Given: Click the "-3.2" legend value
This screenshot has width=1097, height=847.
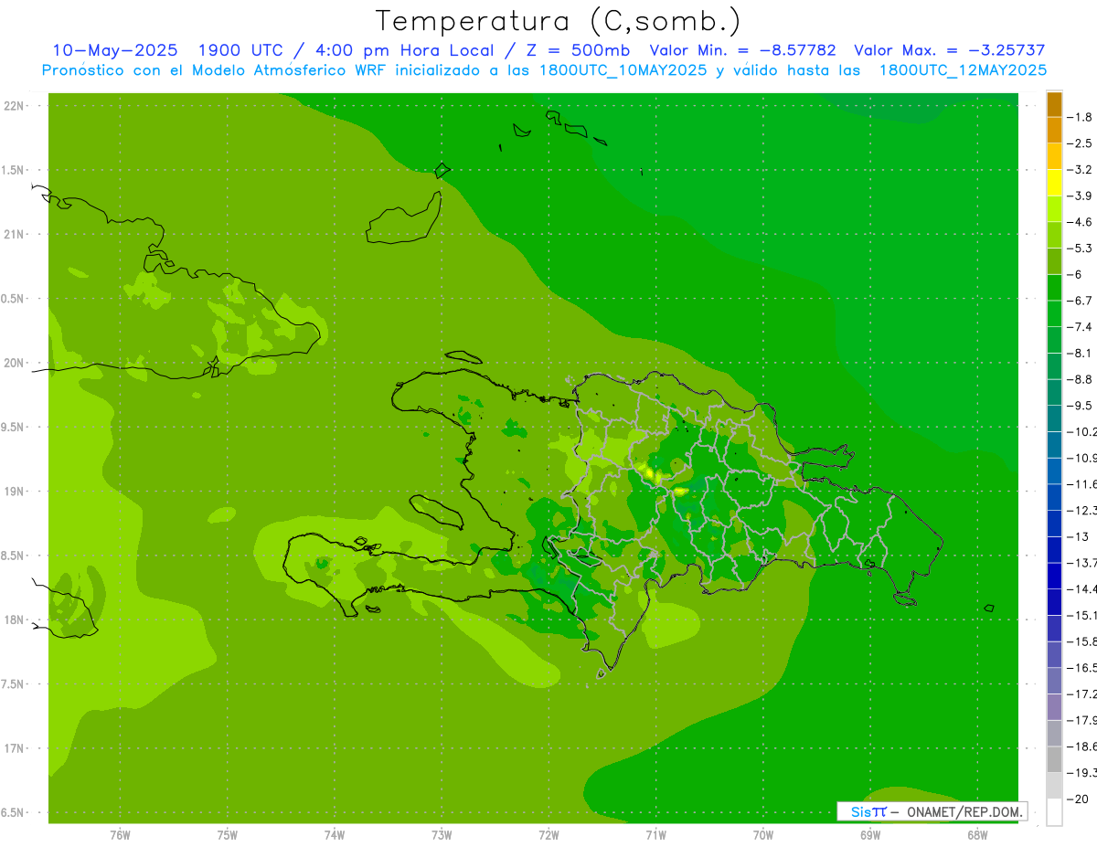Looking at the screenshot, I should pyautogui.click(x=1081, y=169).
